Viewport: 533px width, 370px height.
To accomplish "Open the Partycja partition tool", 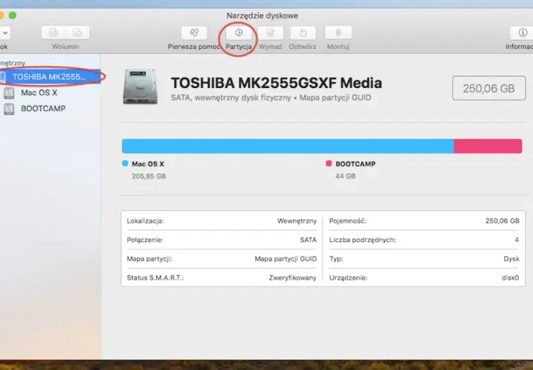I will pos(238,33).
